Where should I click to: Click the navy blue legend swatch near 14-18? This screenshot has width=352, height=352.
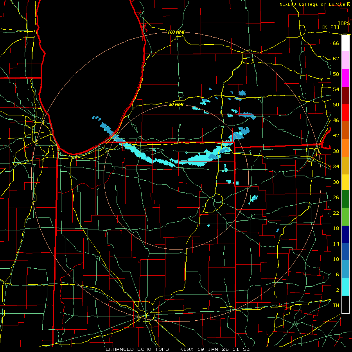(345, 234)
